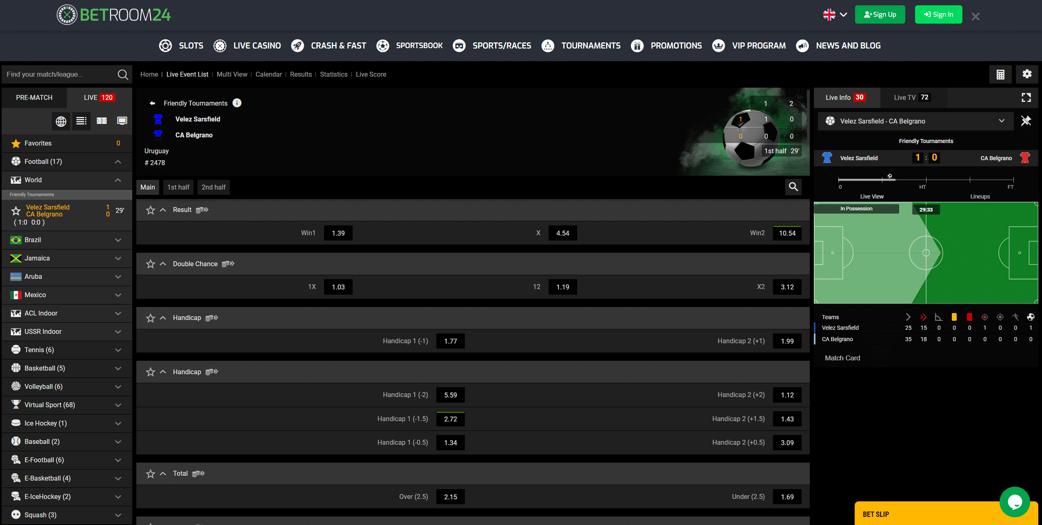This screenshot has height=525, width=1042.
Task: Switch to the PRE-MATCH tab
Action: 34,98
